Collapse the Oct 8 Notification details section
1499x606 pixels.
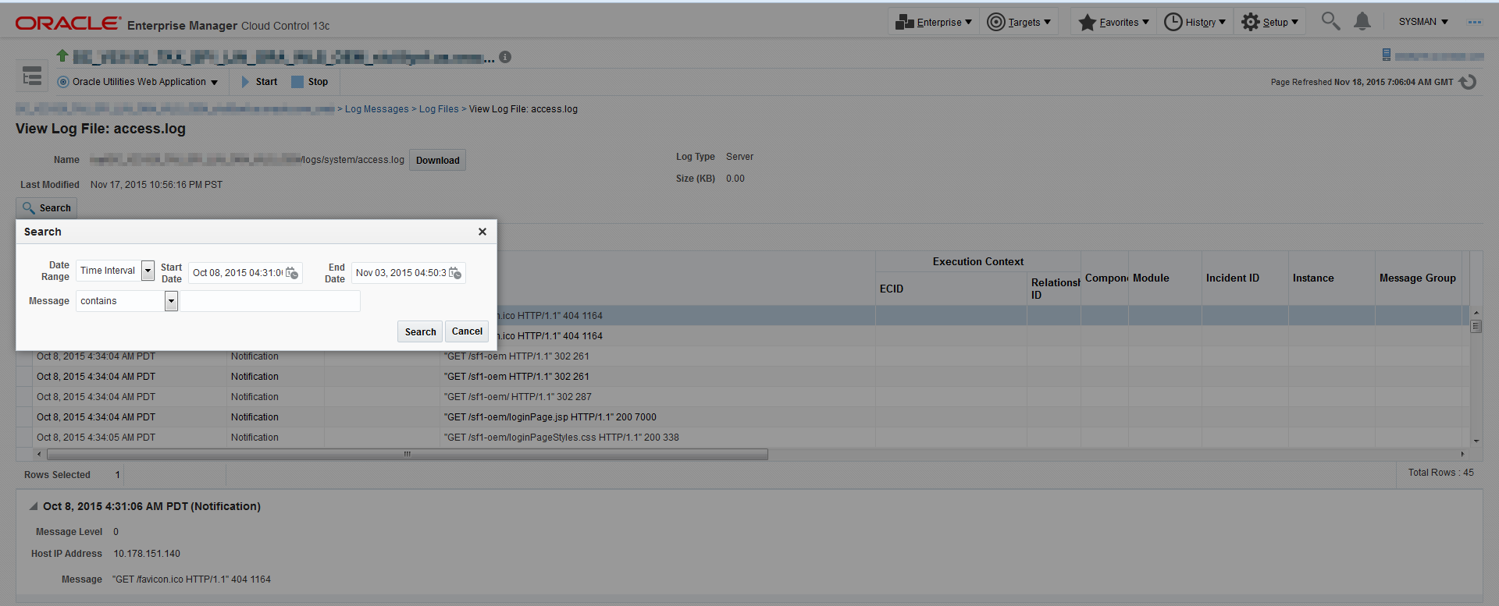[34, 506]
